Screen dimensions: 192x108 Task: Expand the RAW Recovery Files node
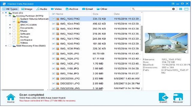[6, 46]
